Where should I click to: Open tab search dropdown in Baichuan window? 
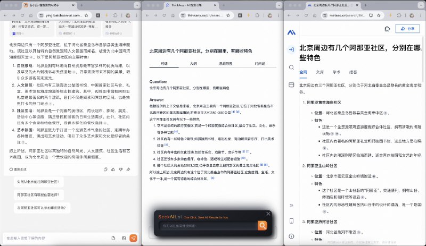click(x=137, y=5)
